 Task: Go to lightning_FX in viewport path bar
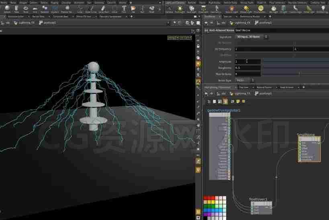[x=25, y=23]
